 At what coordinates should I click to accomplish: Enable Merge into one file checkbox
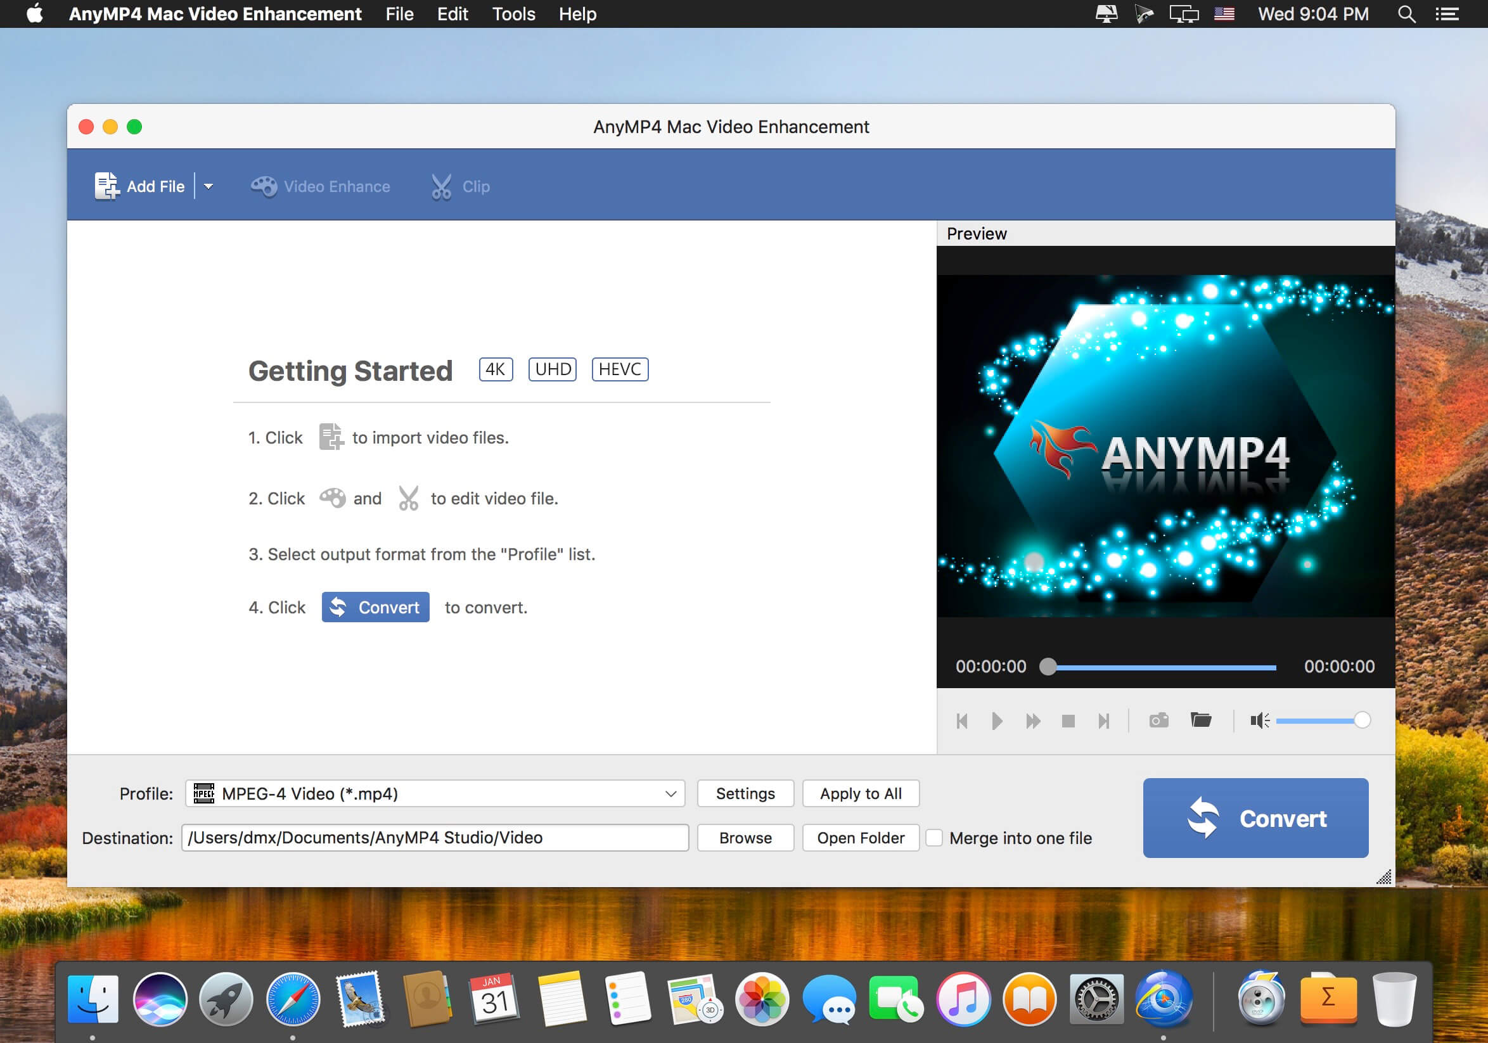coord(934,838)
